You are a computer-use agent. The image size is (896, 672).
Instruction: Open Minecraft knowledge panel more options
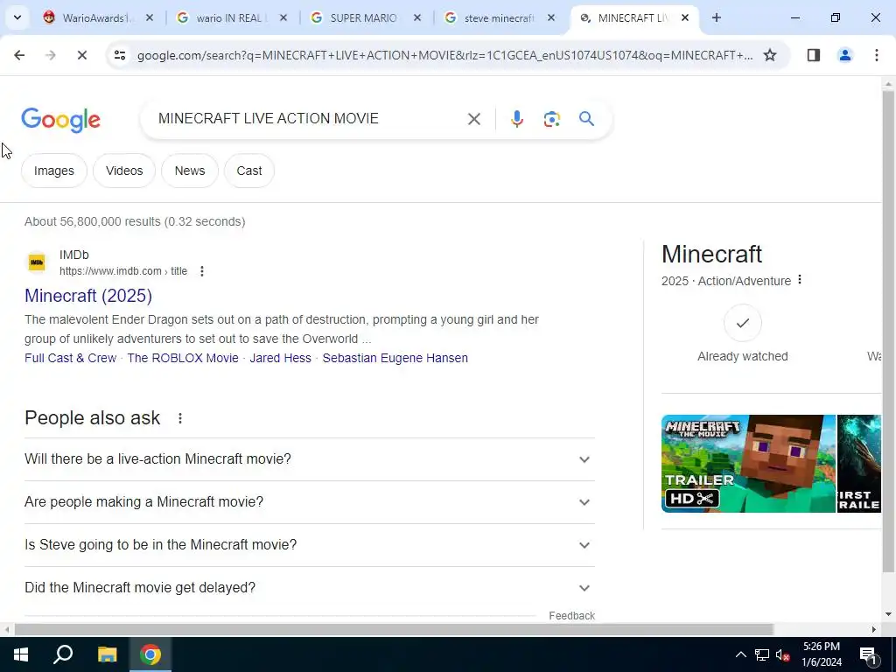coord(800,280)
